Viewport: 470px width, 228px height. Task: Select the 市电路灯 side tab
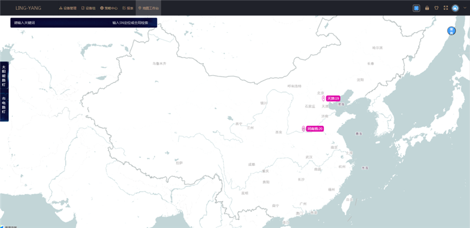point(4,105)
